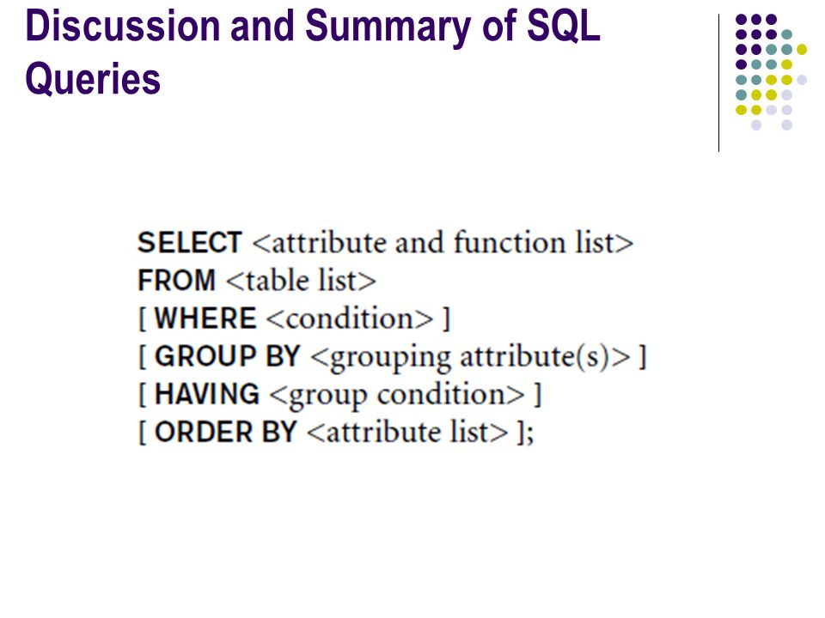Image resolution: width=825 pixels, height=618 pixels.
Task: Click the '<table list>' placeholder text
Action: tap(301, 280)
